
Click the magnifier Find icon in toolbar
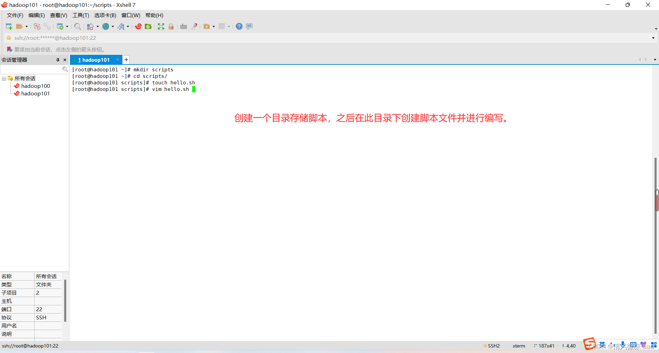pos(78,26)
